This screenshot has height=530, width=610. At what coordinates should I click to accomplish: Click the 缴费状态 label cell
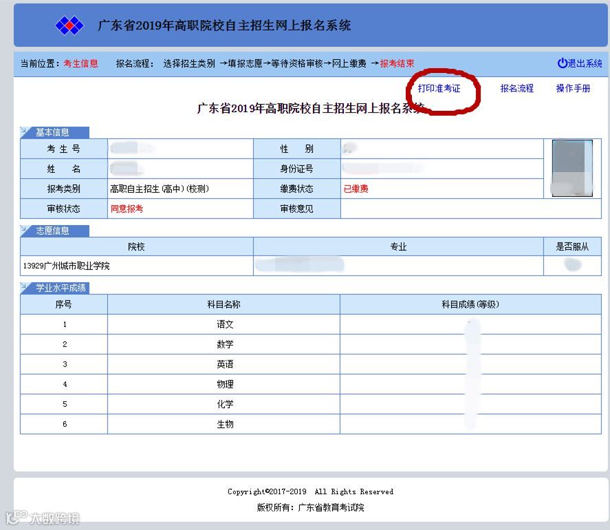point(297,189)
